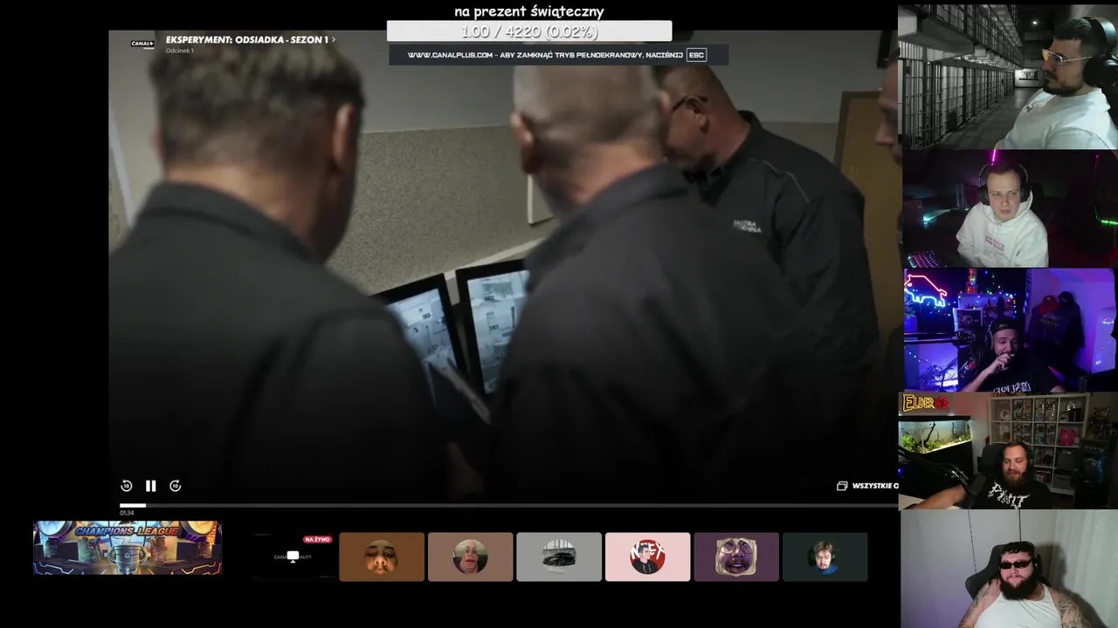Click the white hoodie streamer webcam

point(1010,208)
